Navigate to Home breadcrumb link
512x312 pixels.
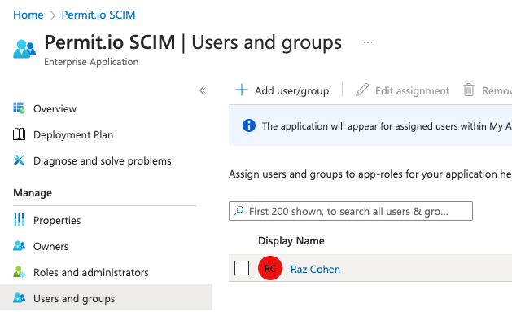pyautogui.click(x=28, y=15)
